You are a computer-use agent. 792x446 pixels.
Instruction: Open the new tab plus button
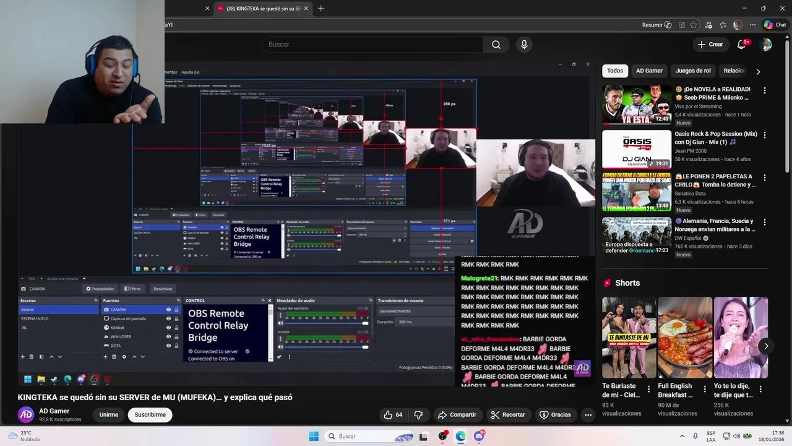pyautogui.click(x=321, y=8)
